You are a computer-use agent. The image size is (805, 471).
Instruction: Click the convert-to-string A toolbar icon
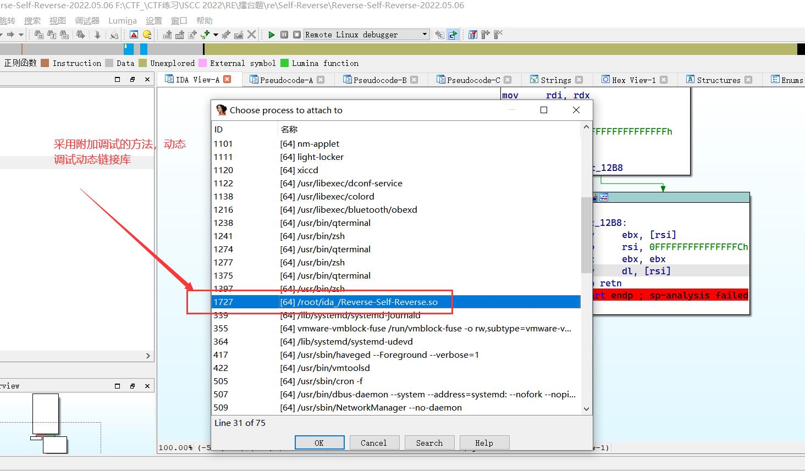click(192, 35)
